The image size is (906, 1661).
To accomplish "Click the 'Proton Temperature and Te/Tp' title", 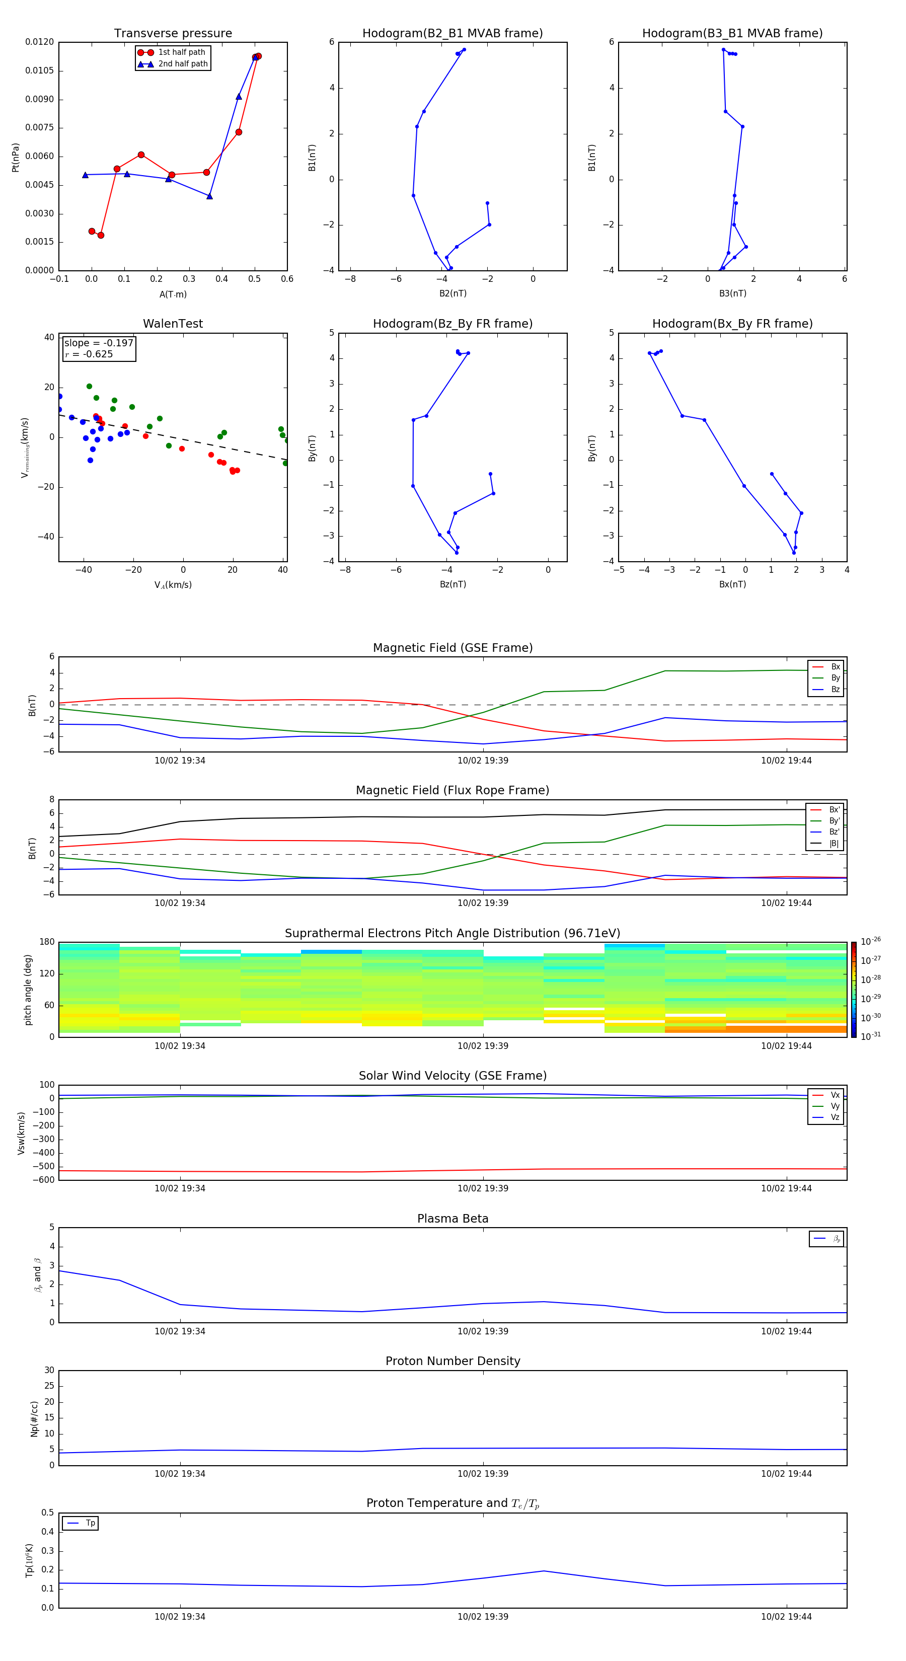I will (x=452, y=1503).
